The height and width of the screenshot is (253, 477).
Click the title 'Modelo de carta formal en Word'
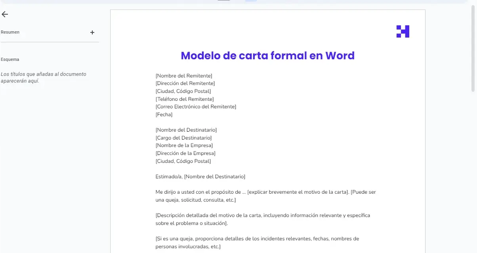point(268,55)
